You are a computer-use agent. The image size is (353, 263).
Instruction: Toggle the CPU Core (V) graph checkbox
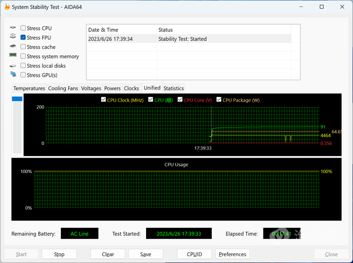click(180, 100)
